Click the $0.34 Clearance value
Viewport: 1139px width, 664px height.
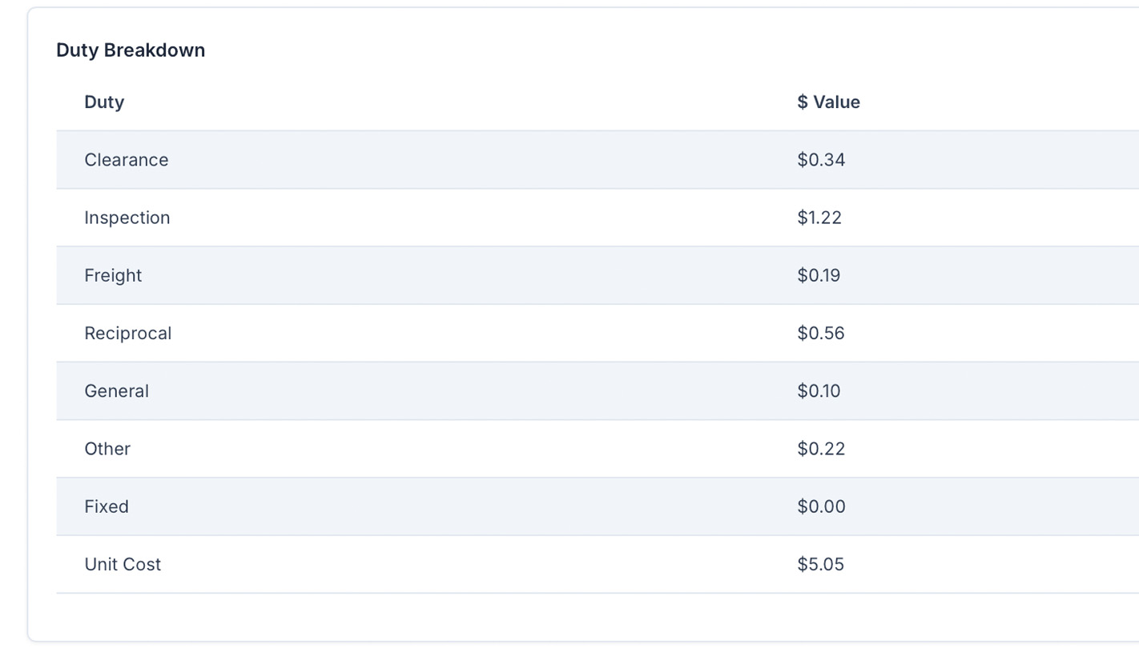(821, 160)
